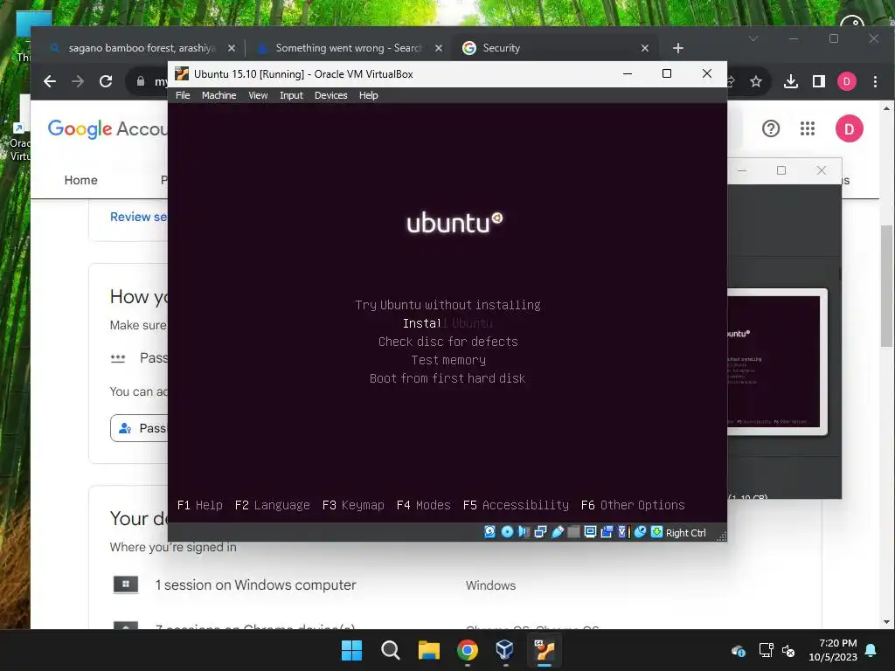The image size is (895, 671).
Task: Click the VM preview thumbnail in VirtualBox Manager
Action: tap(777, 362)
